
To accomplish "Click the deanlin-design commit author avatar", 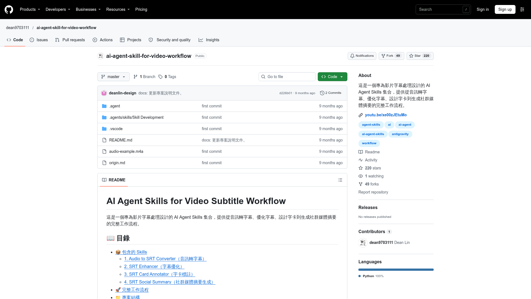I will click(x=104, y=93).
